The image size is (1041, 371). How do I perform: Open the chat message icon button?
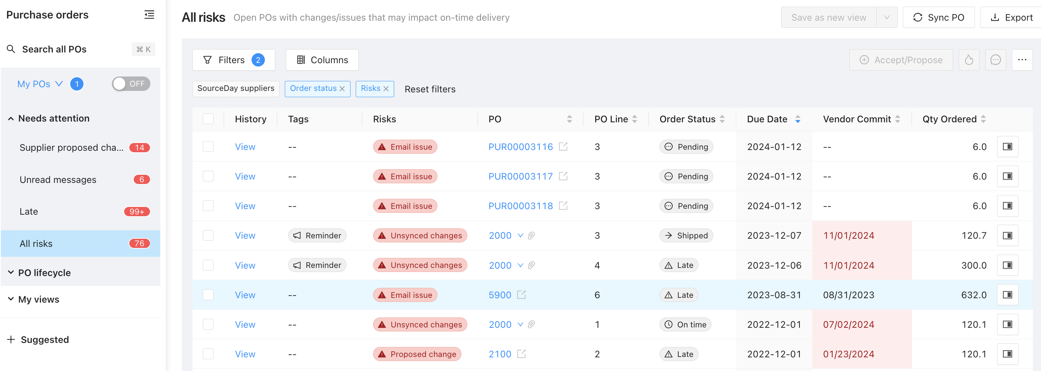pyautogui.click(x=995, y=60)
